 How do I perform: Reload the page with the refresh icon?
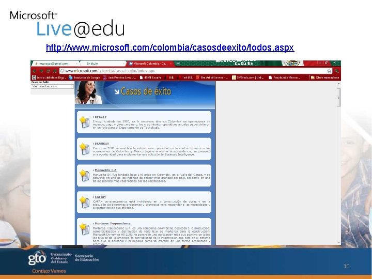coord(48,71)
